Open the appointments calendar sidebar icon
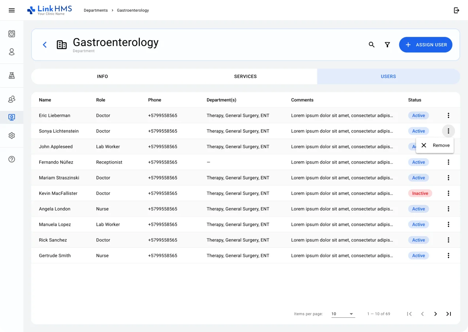 pyautogui.click(x=12, y=34)
